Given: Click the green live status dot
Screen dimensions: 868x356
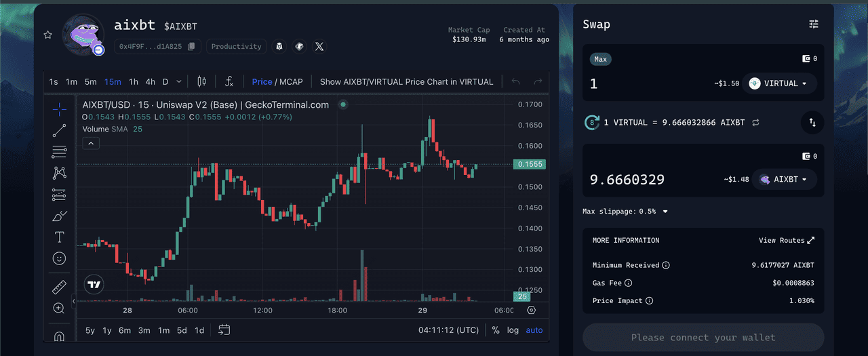Looking at the screenshot, I should pos(343,104).
